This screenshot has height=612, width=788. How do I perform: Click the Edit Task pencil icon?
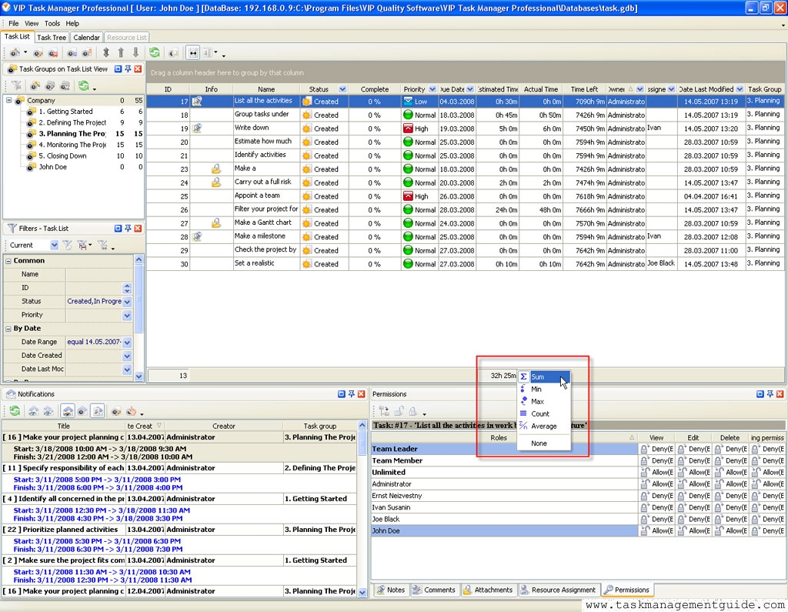[x=38, y=52]
